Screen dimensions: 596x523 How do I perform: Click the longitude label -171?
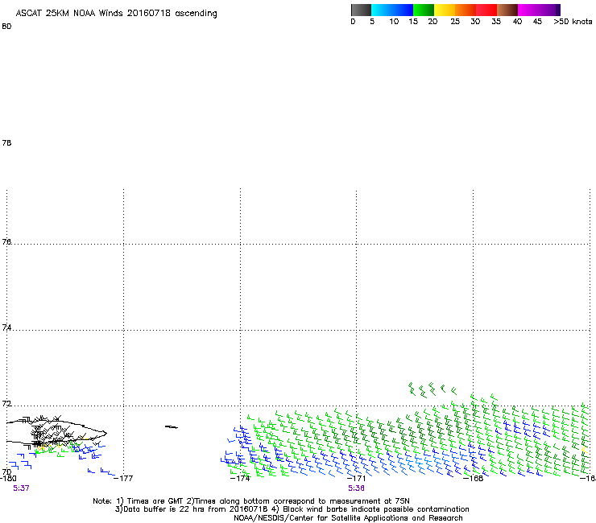[356, 478]
